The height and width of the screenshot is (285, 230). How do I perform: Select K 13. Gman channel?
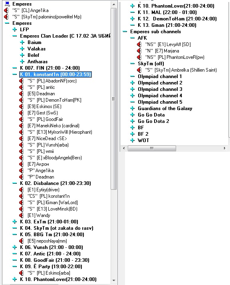pyautogui.click(x=167, y=25)
